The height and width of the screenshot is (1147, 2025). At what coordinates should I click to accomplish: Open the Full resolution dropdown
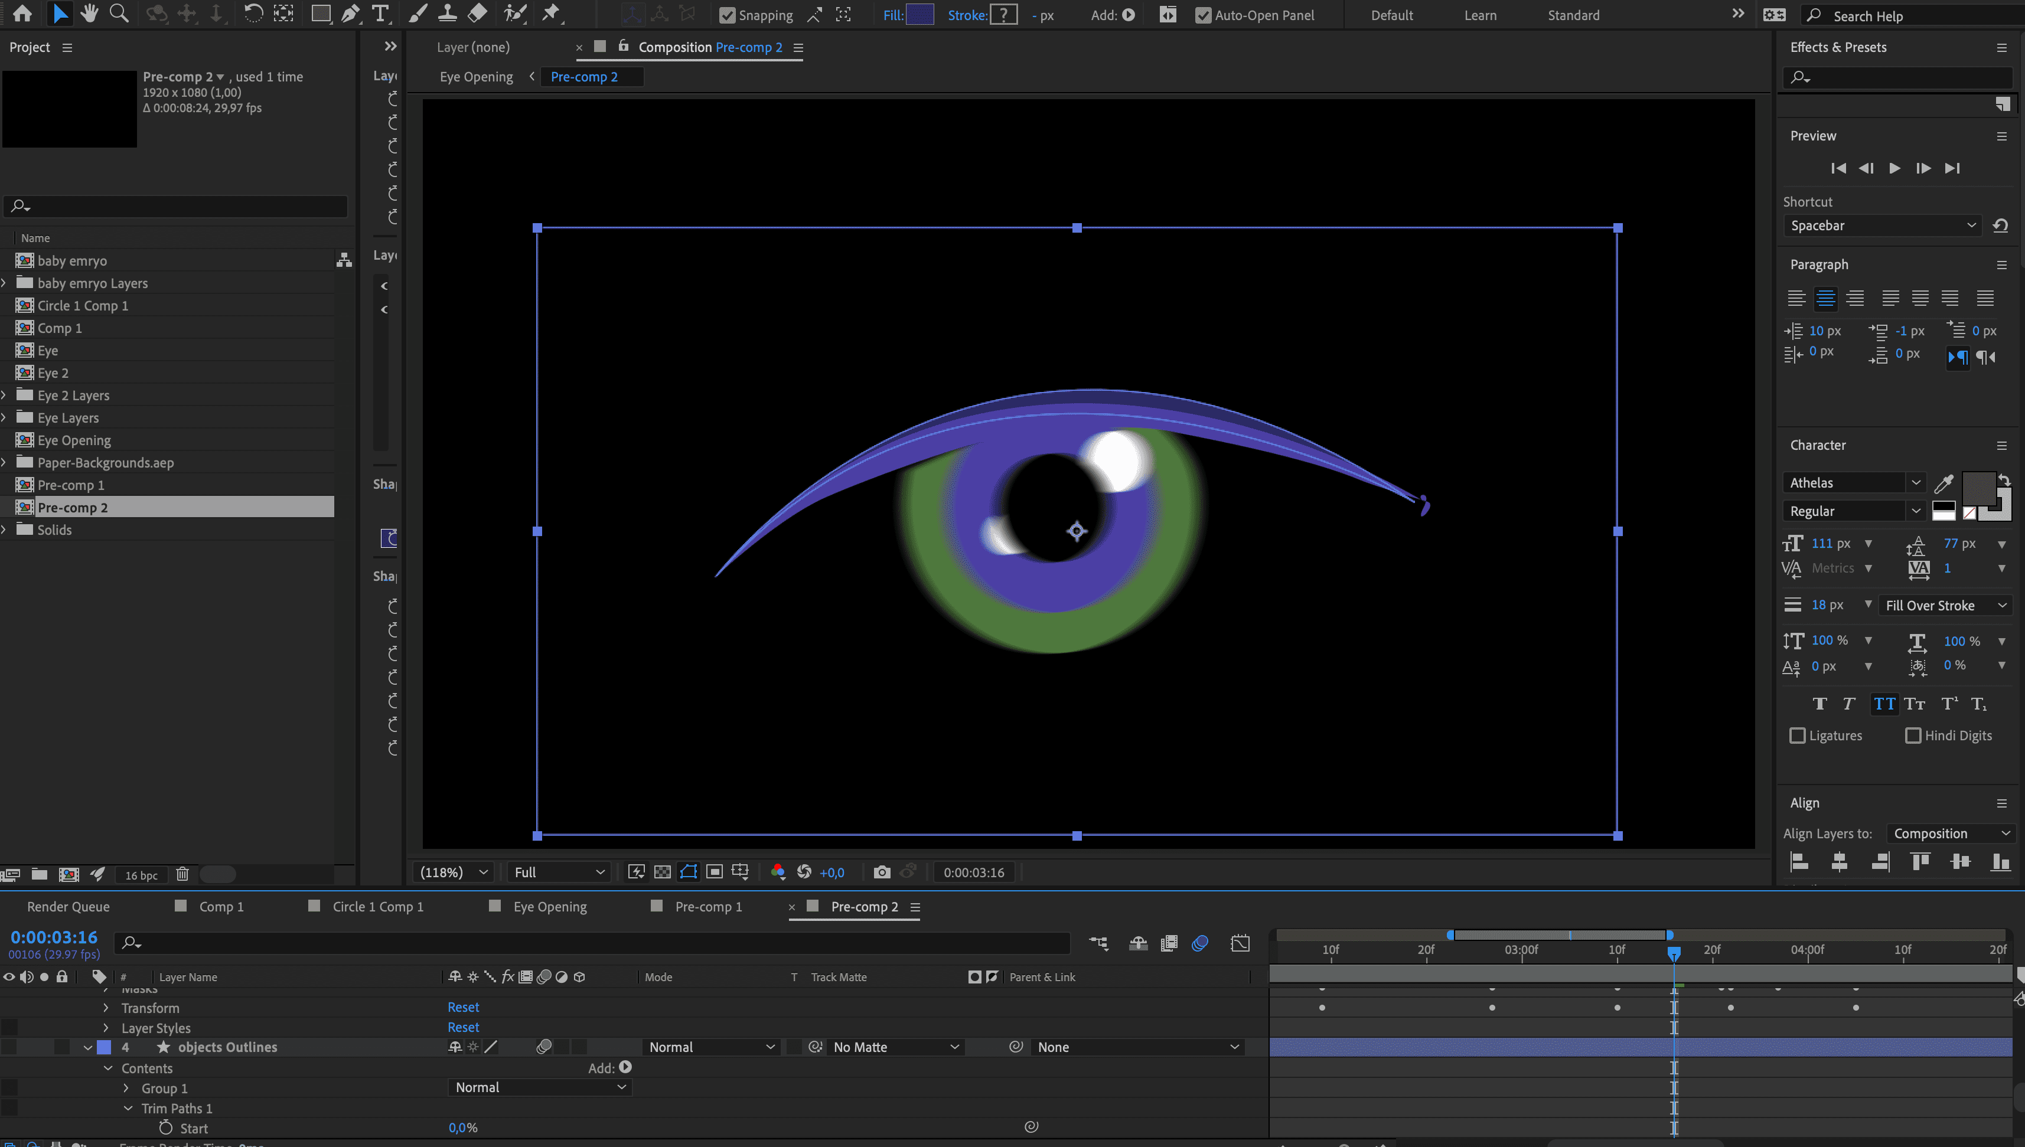coord(559,872)
